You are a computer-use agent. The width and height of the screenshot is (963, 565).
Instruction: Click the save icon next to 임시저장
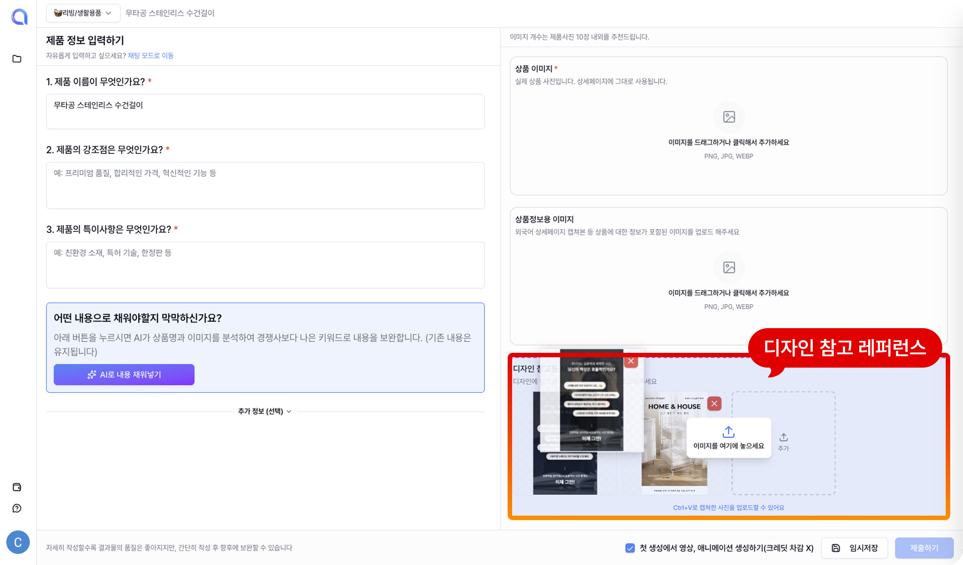(x=836, y=548)
